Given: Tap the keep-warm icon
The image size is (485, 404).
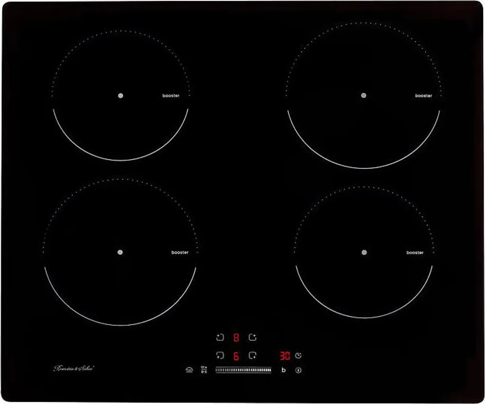Looking at the screenshot, I should click(189, 370).
